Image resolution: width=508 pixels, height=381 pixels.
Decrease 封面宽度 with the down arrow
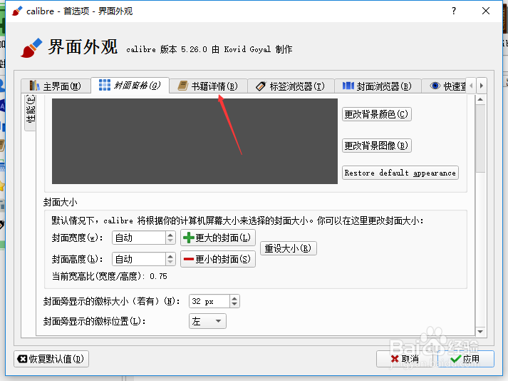[170, 241]
